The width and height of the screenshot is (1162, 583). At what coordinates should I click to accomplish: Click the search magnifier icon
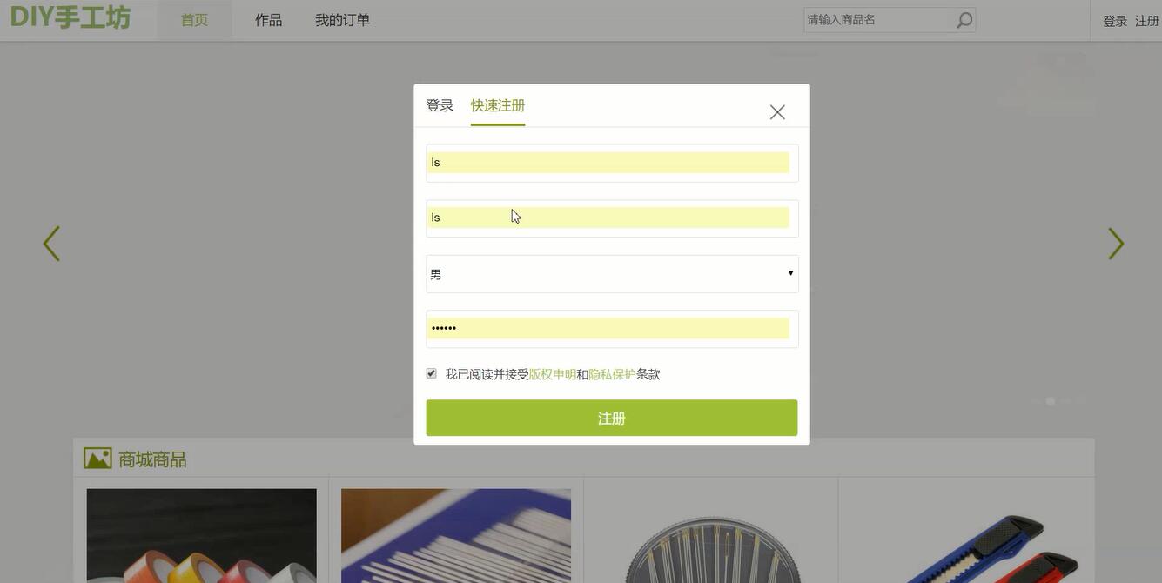click(x=964, y=19)
